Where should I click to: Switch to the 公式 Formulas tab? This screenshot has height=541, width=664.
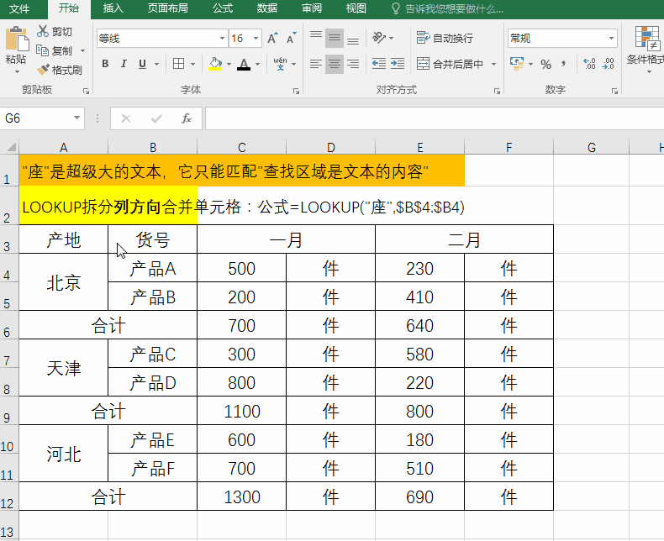tap(223, 8)
